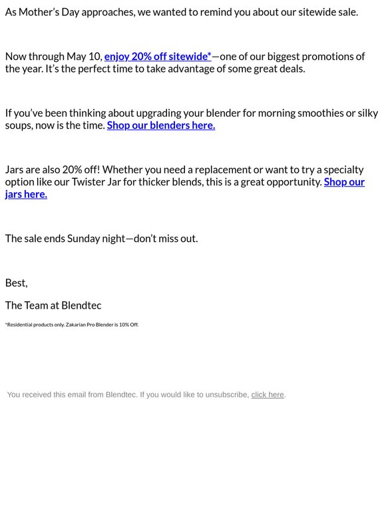Screen dimensions: 386x516
Task: Select the "one of our biggest promotions" phrase
Action: (282, 57)
